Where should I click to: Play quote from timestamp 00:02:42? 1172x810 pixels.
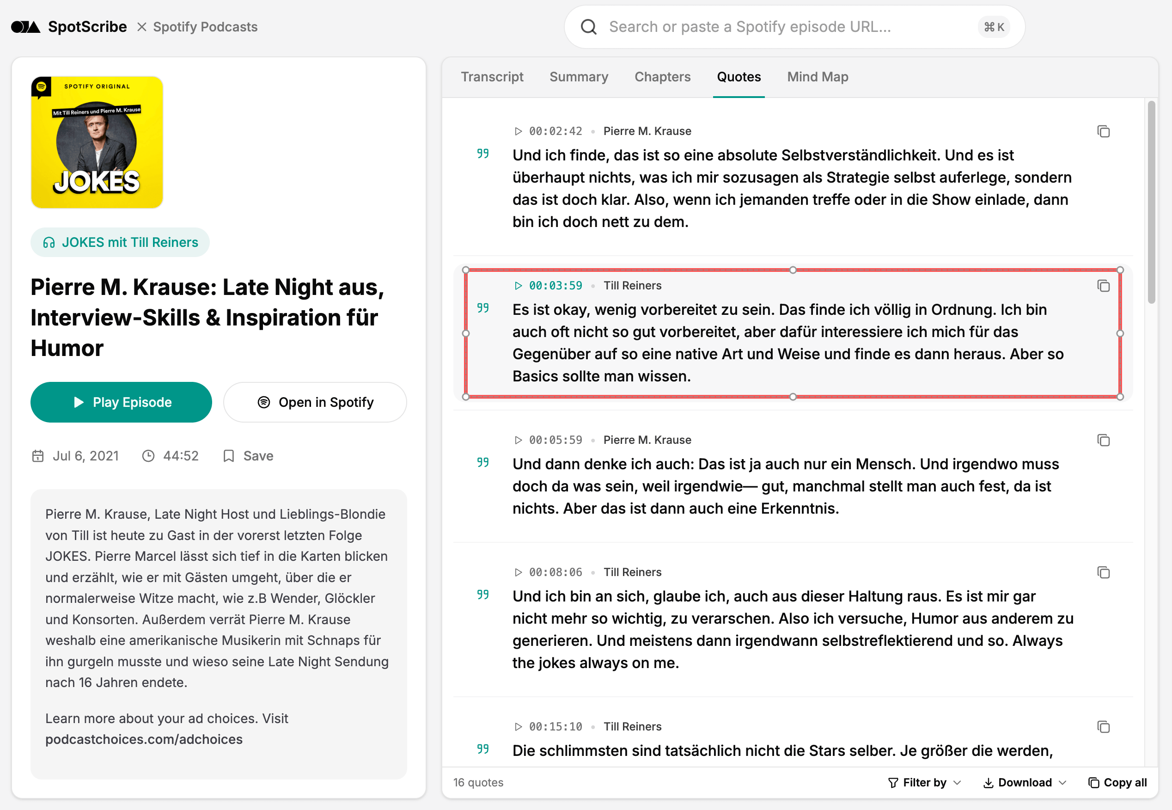548,131
